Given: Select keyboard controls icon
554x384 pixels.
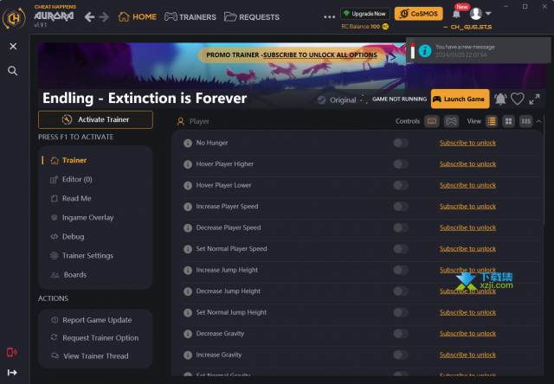Looking at the screenshot, I should [x=432, y=121].
